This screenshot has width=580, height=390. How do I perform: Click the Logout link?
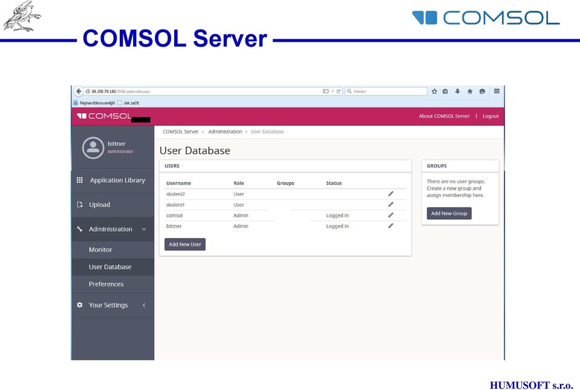[x=490, y=116]
